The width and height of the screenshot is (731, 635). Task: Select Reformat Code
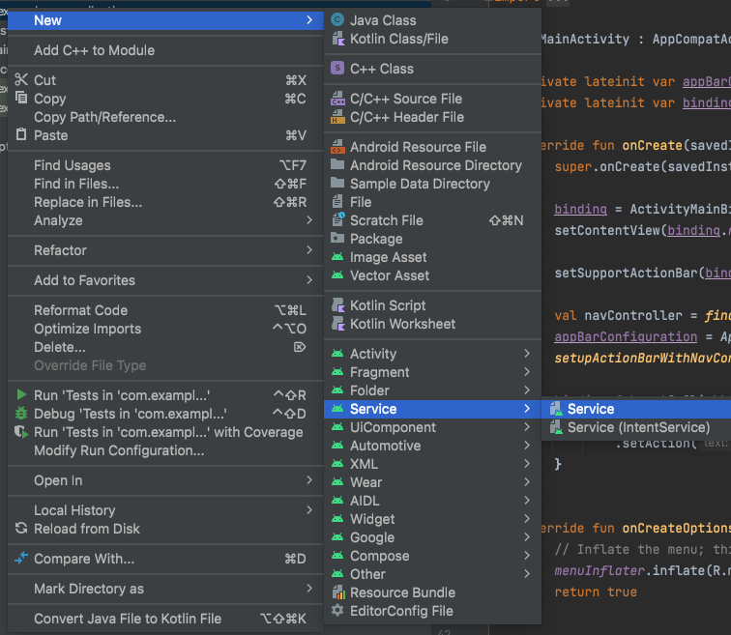(165, 310)
